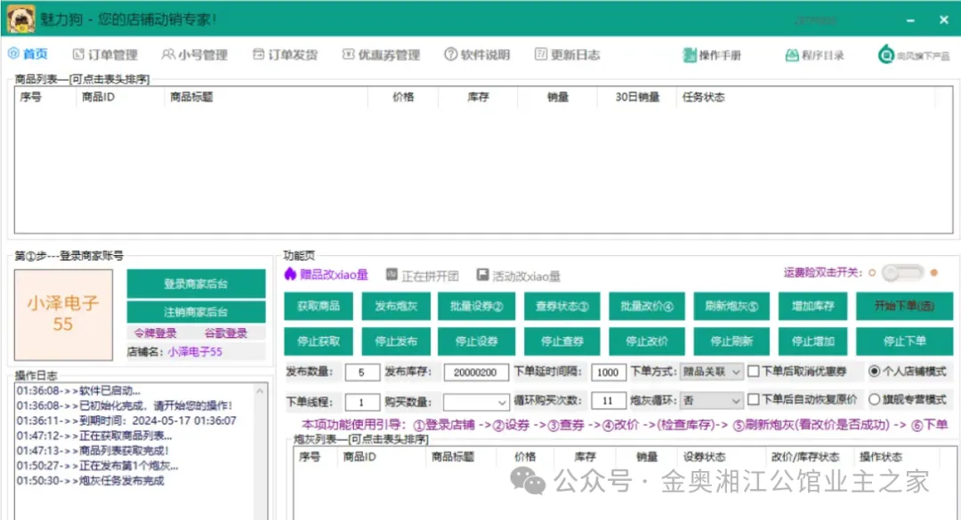Select the 旗舰专营模式 radio button
961x520 pixels.
874,400
